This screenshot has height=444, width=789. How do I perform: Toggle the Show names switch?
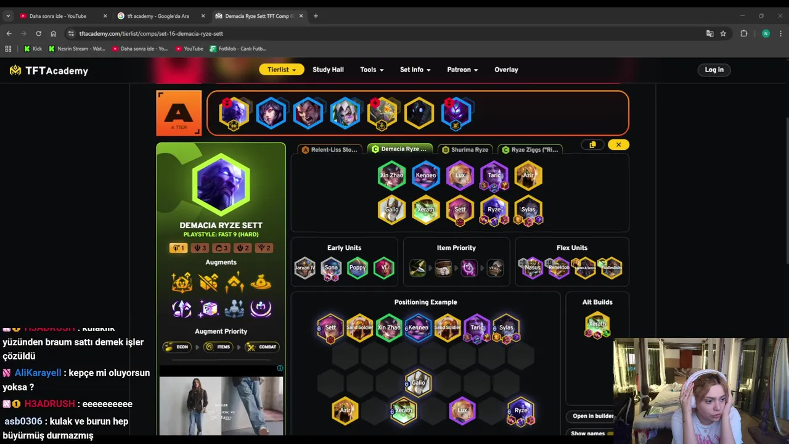610,434
